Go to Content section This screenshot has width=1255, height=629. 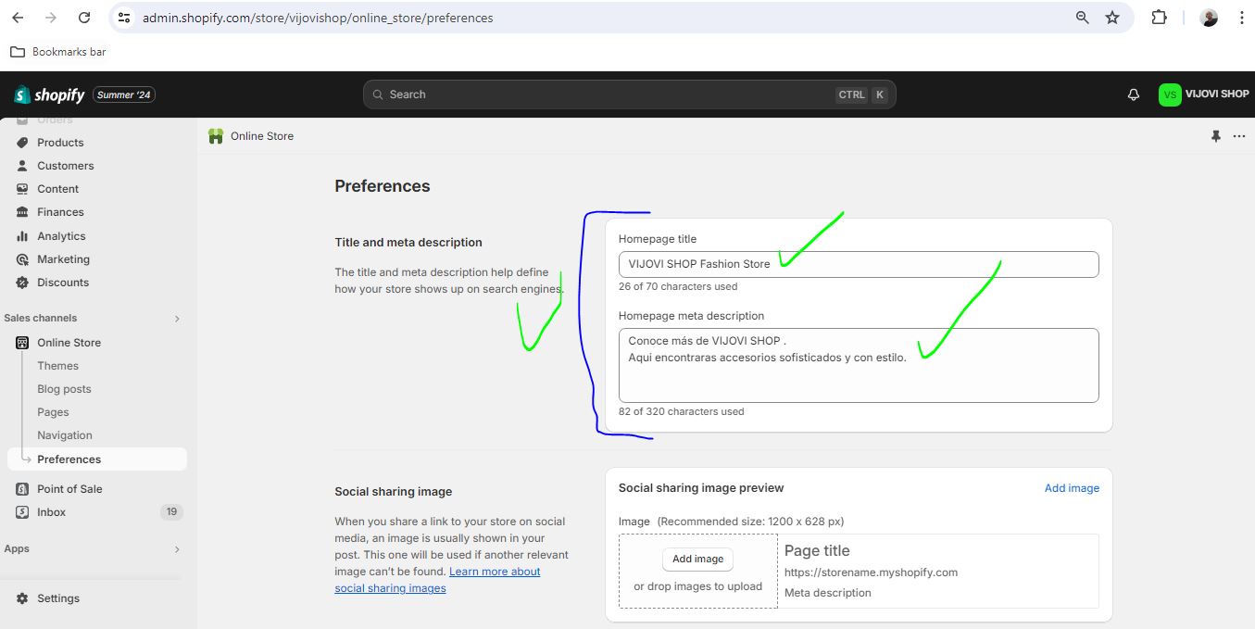click(x=57, y=189)
